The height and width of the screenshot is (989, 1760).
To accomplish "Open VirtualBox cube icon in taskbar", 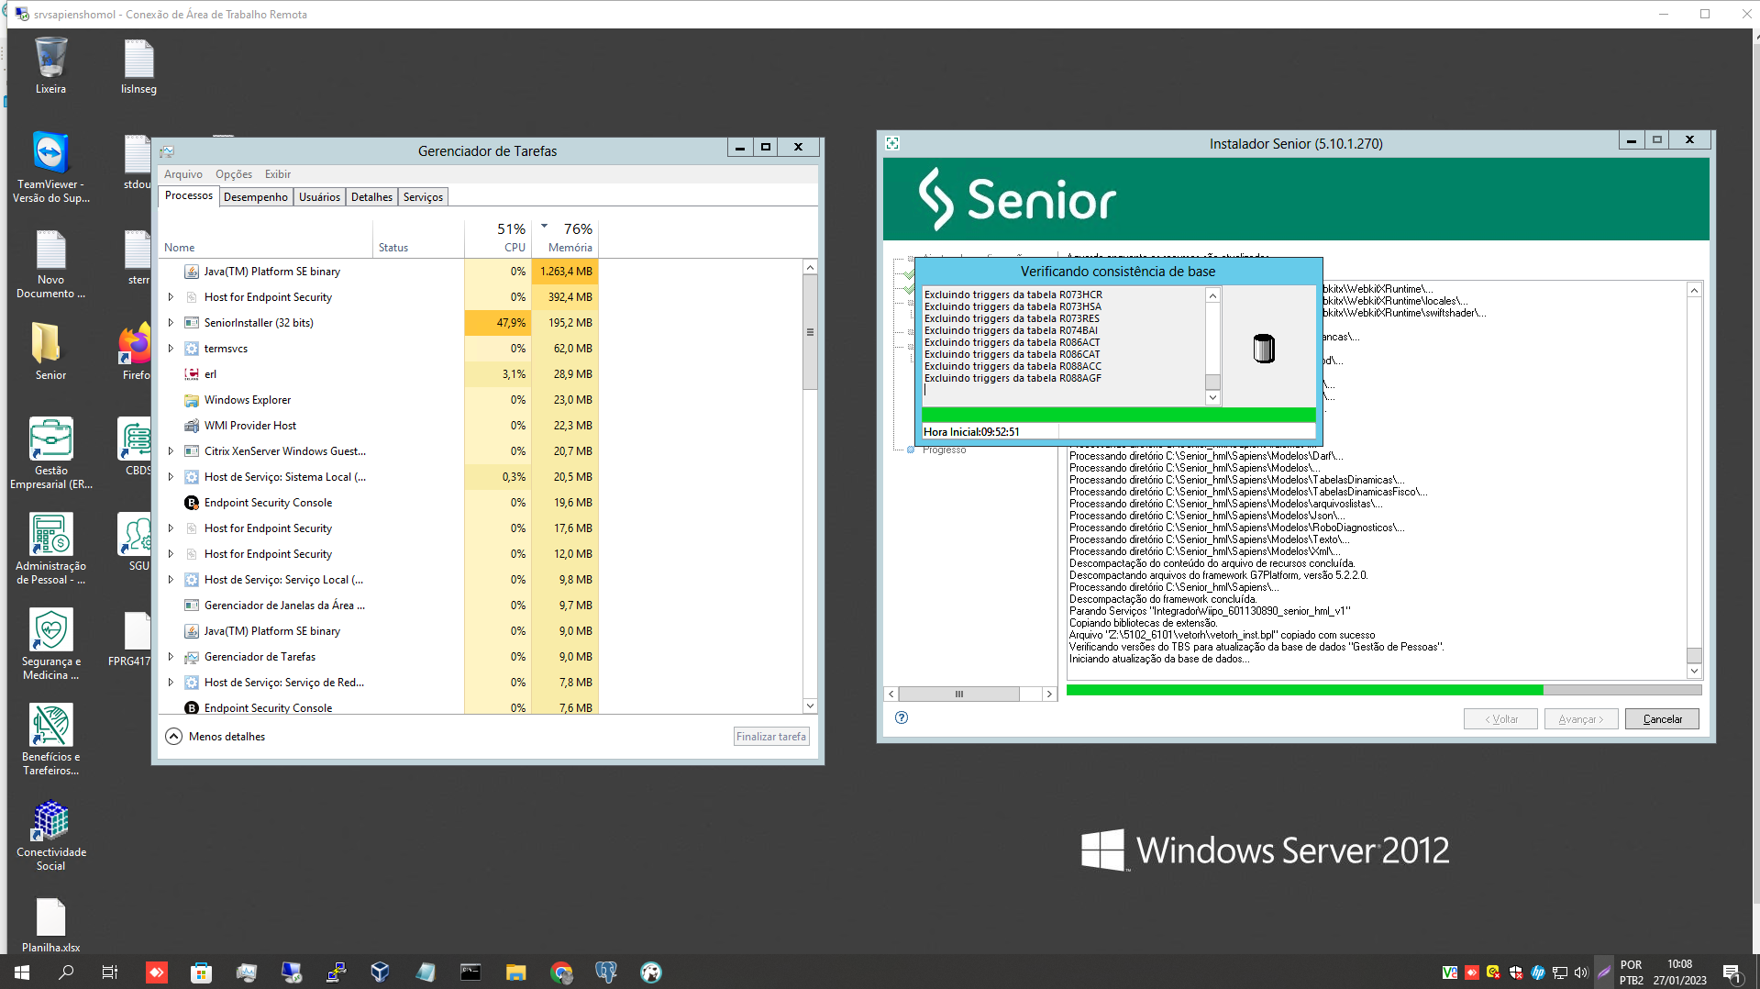I will (x=381, y=972).
